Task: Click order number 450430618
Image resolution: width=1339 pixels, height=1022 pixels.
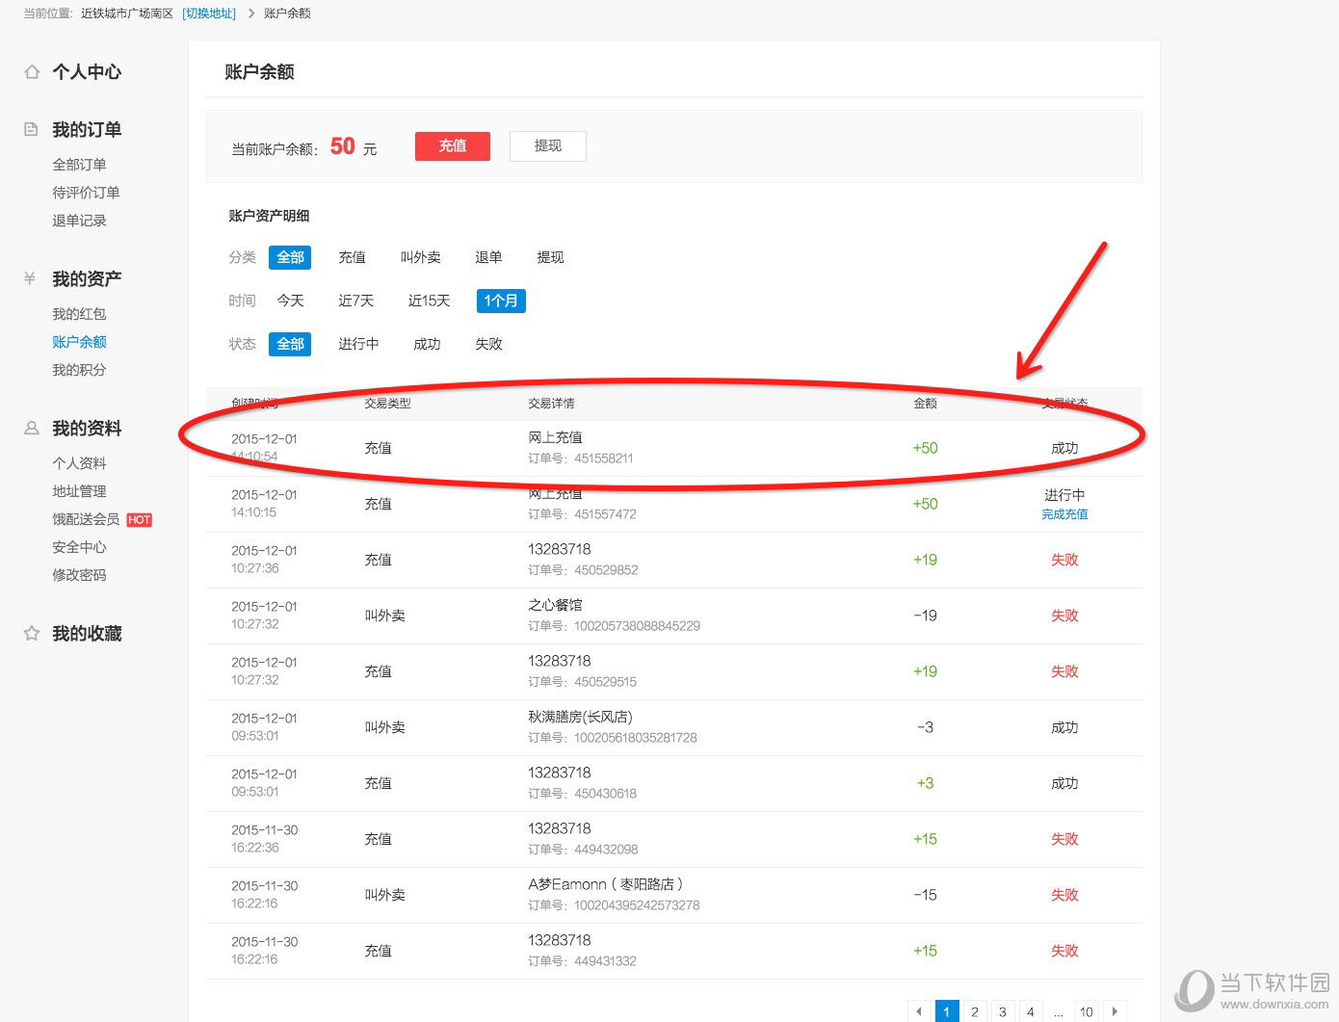Action: [x=605, y=794]
